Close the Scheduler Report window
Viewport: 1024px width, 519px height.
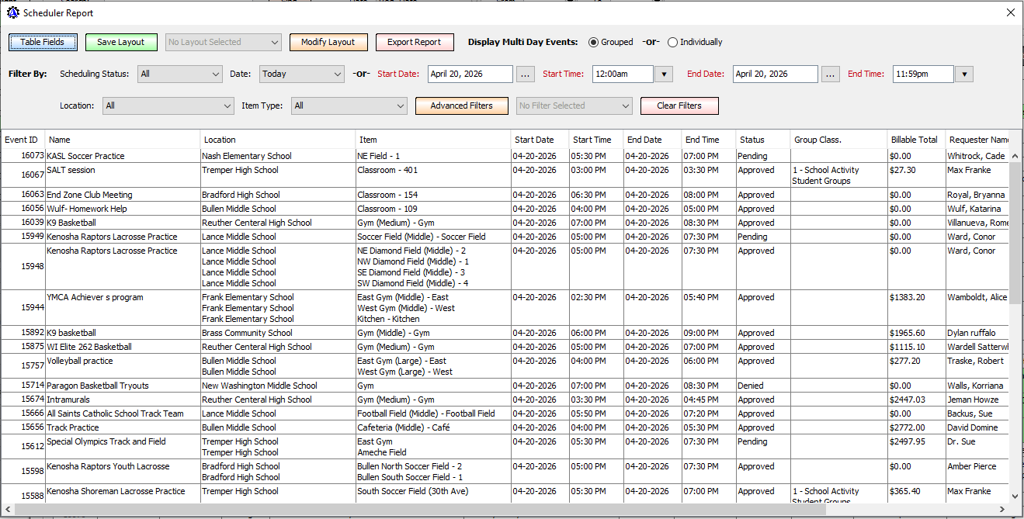pos(1010,12)
